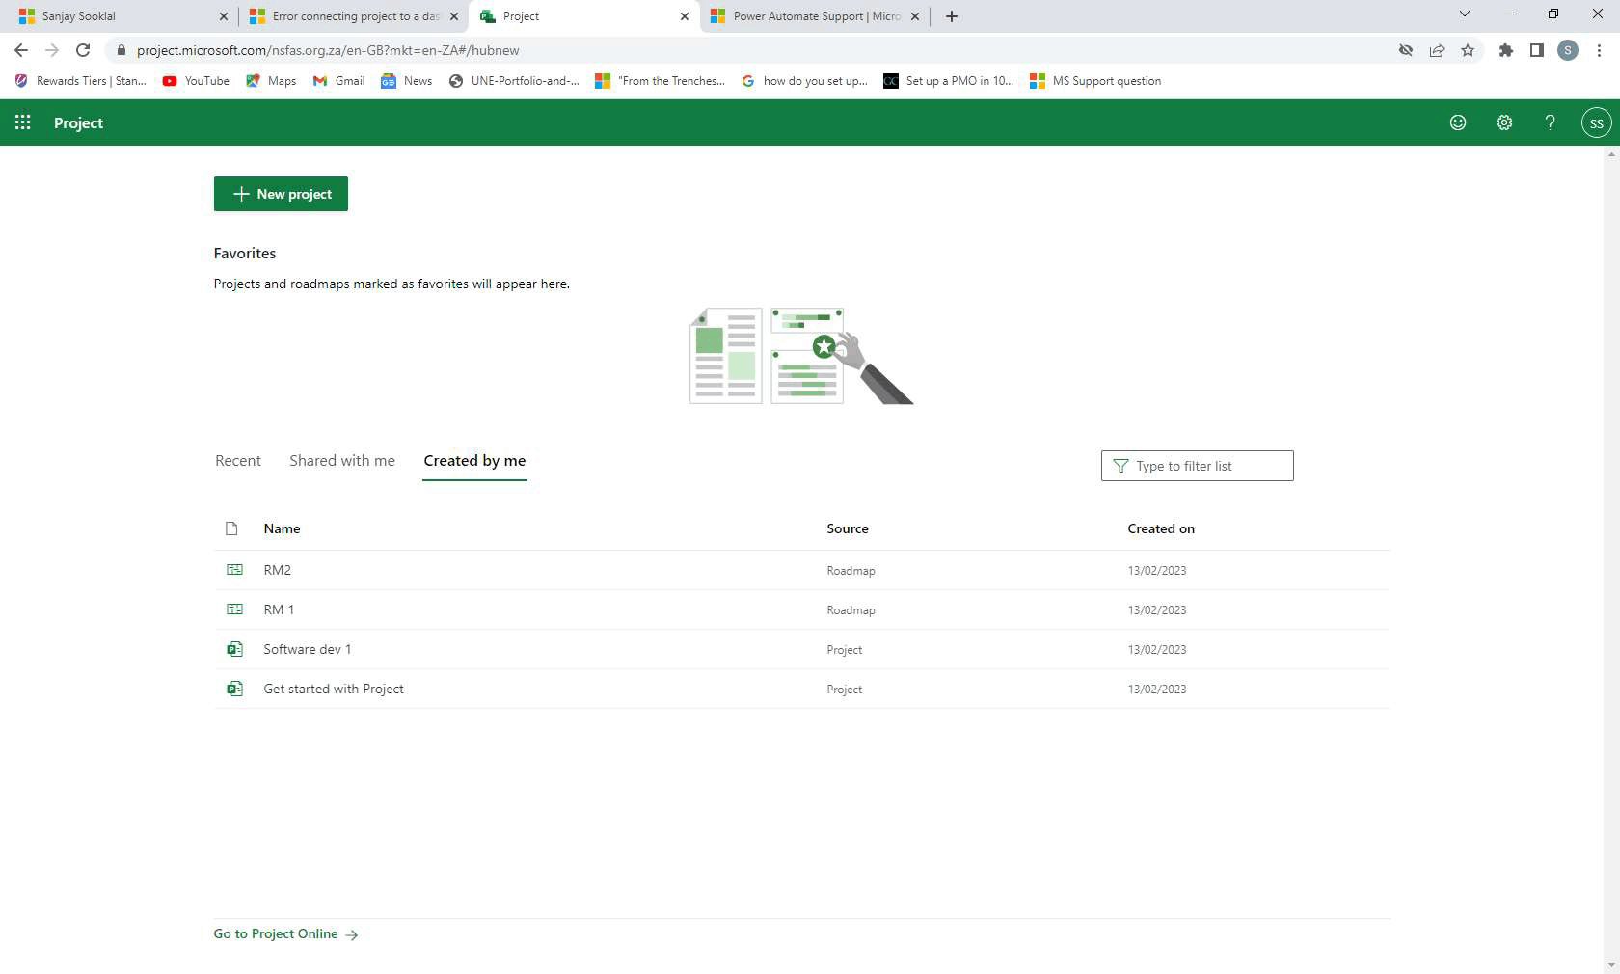Open the Set up a PMO bookmark
Screen dimensions: 1620x974
pos(948,81)
